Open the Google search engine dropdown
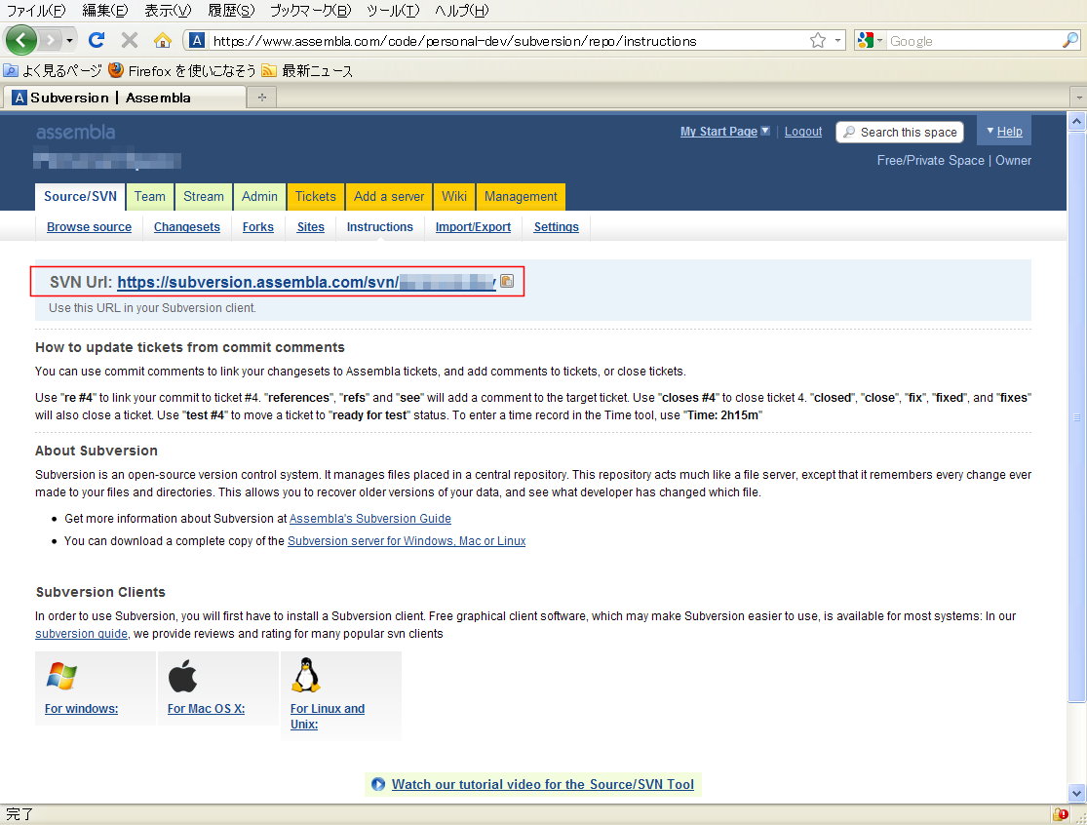The height and width of the screenshot is (825, 1087). coord(871,41)
